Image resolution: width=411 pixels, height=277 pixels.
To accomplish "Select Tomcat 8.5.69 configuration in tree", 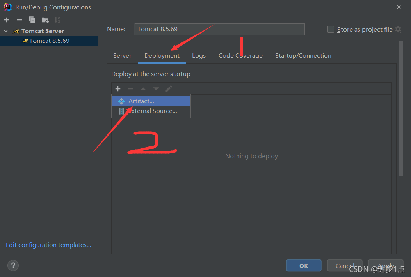I will pyautogui.click(x=49, y=41).
